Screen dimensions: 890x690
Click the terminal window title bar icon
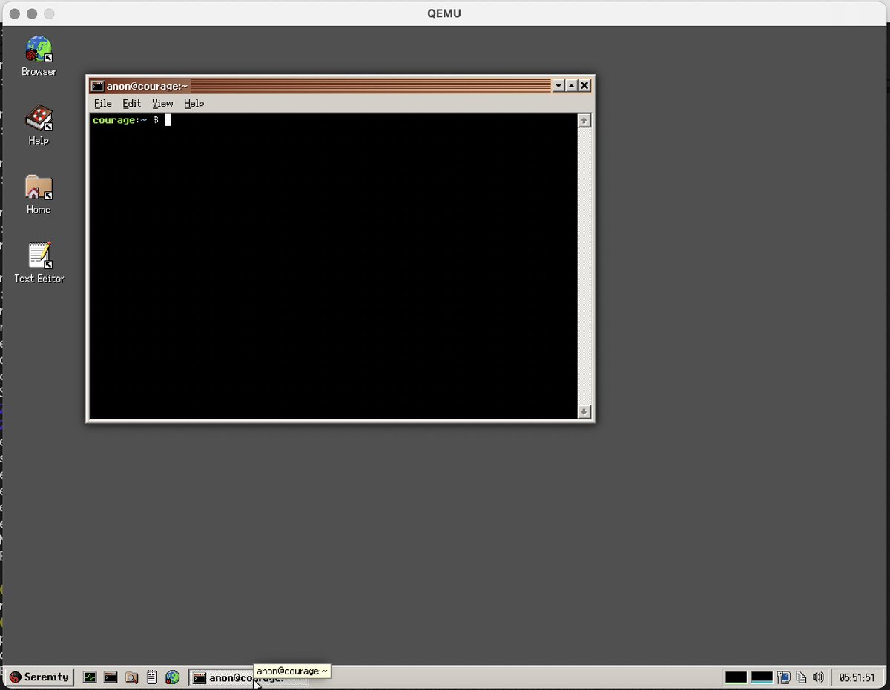tap(97, 86)
